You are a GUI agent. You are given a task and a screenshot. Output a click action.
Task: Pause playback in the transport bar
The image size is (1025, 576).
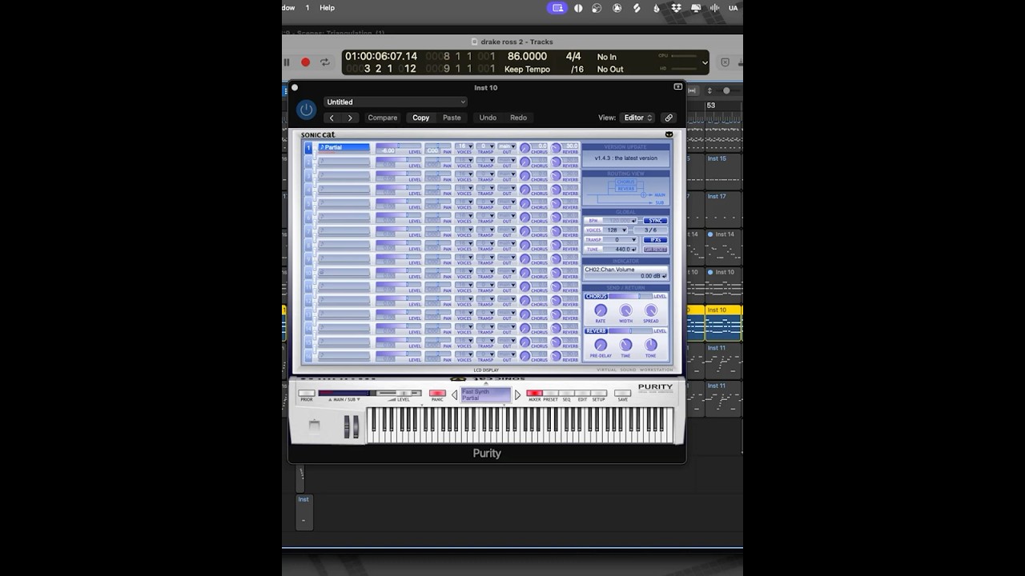click(287, 62)
